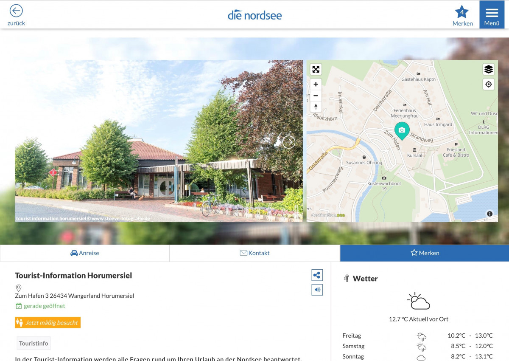
Task: Zoom in on the map
Action: point(316,84)
